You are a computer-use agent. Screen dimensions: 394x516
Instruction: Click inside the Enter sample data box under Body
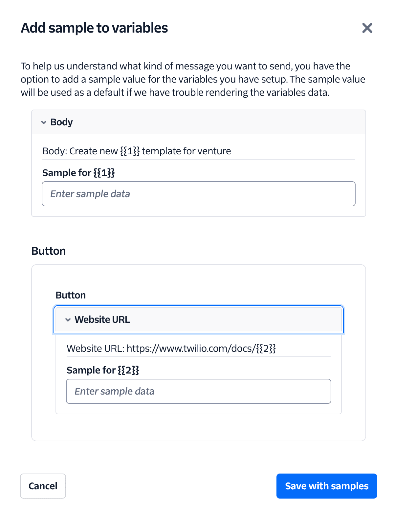click(198, 194)
